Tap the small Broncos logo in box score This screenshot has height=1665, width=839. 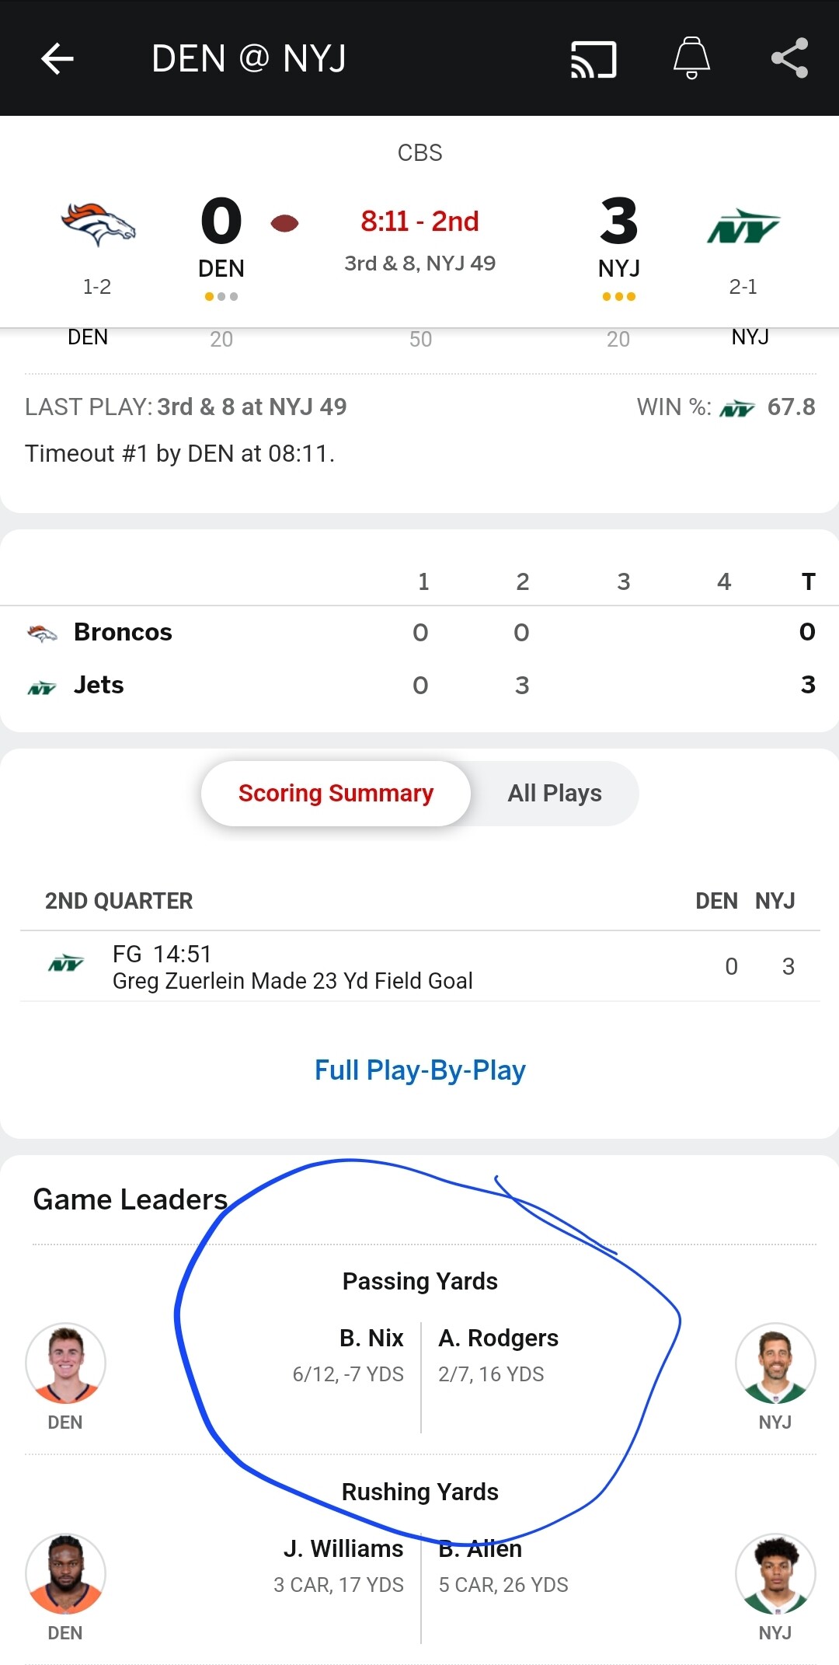pyautogui.click(x=42, y=633)
